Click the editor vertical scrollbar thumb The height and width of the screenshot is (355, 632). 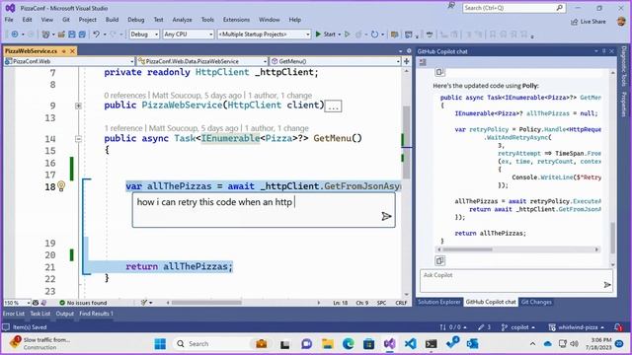pyautogui.click(x=406, y=143)
